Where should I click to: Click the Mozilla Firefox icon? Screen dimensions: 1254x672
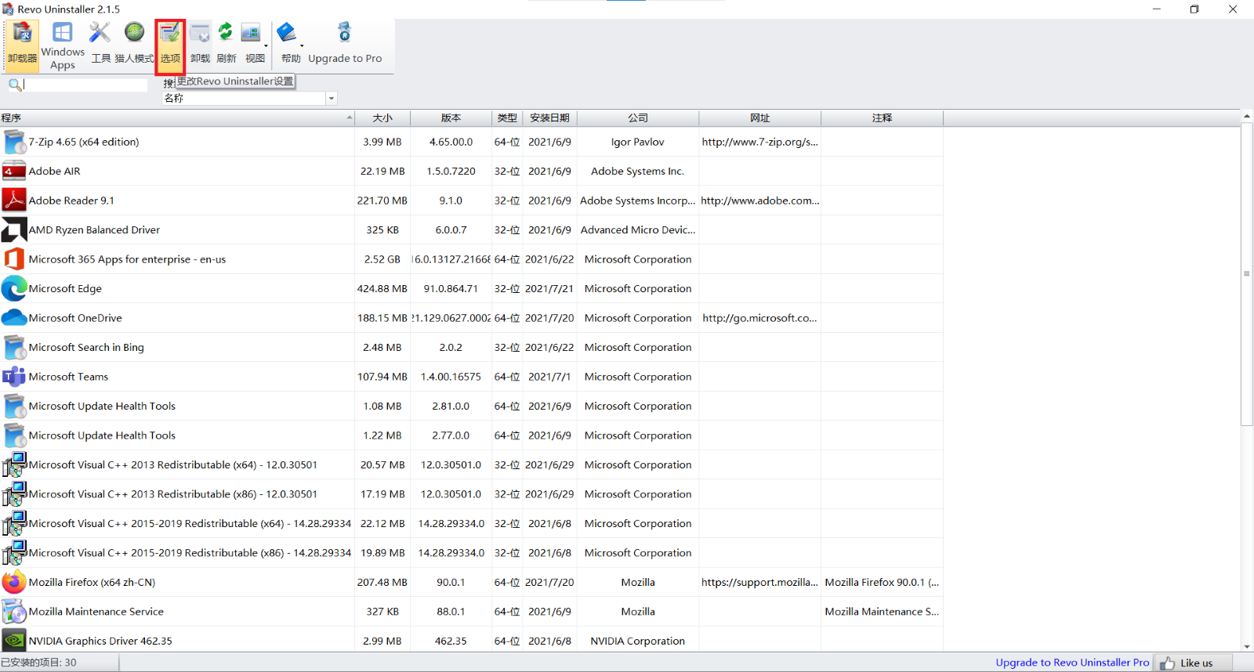(x=14, y=582)
